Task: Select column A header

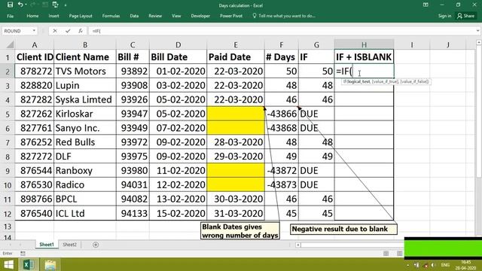Action: (35, 45)
